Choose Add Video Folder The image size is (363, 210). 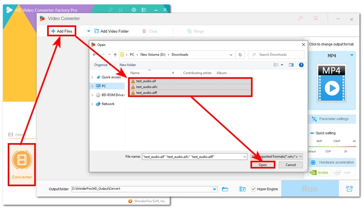[x=111, y=31]
